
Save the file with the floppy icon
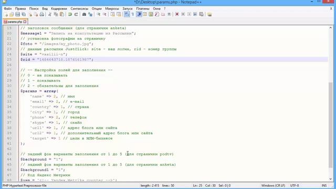17,14
